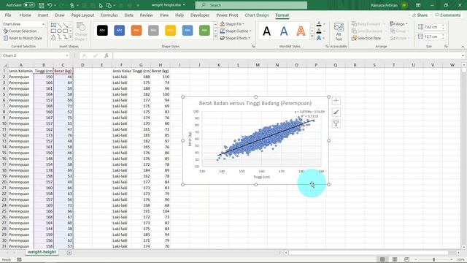Open the Align dropdown
The height and width of the screenshot is (263, 467).
(x=399, y=24)
